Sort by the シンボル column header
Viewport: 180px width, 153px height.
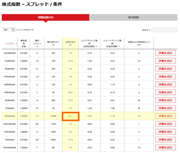click(x=10, y=43)
